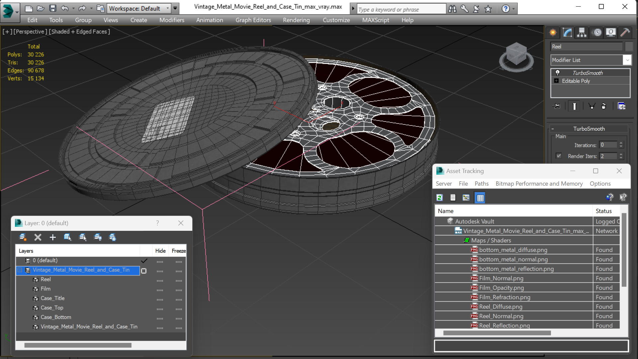Viewport: 638px width, 359px height.
Task: Switch to the Modify command panel tab
Action: 567,33
